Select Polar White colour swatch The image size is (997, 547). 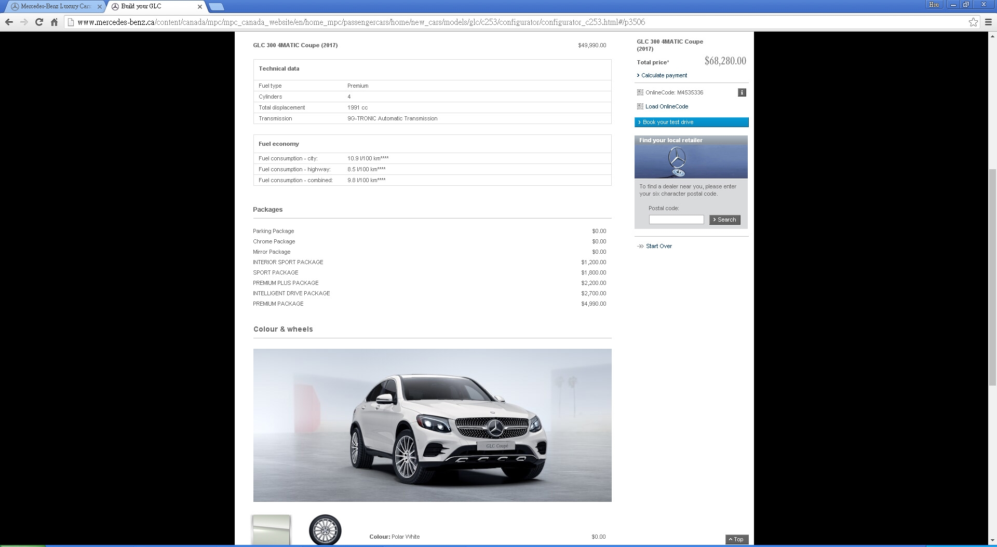pos(271,529)
